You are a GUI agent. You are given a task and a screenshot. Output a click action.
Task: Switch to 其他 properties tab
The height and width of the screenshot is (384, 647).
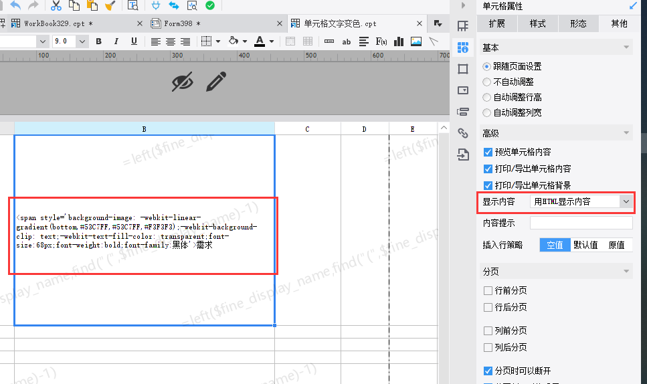coord(619,23)
